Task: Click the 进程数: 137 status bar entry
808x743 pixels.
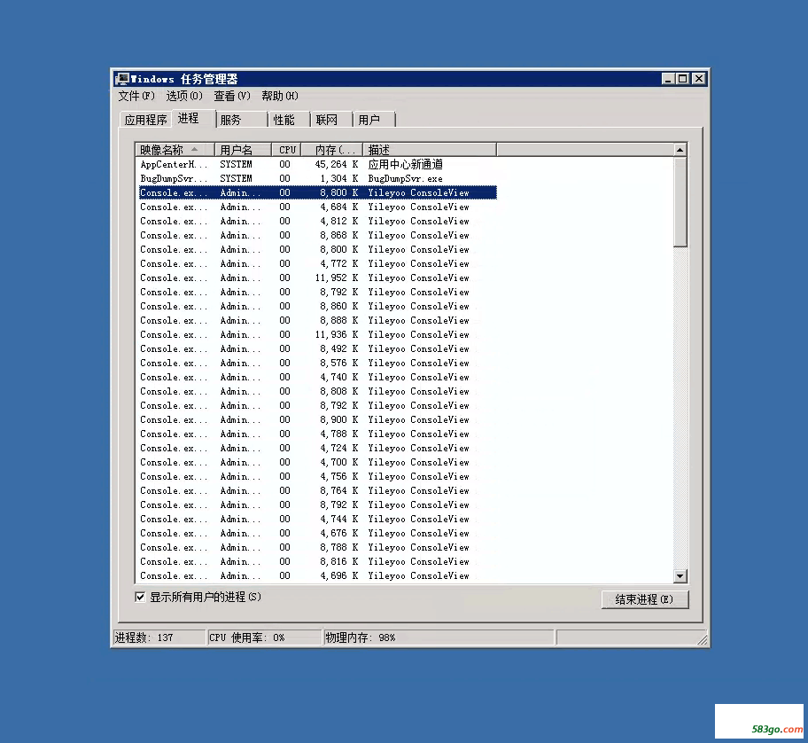Action: coord(159,637)
